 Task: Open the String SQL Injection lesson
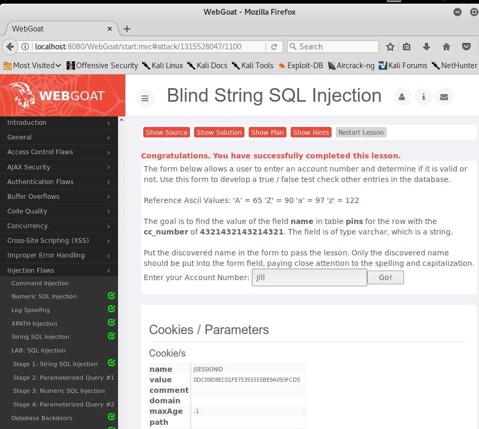(40, 337)
